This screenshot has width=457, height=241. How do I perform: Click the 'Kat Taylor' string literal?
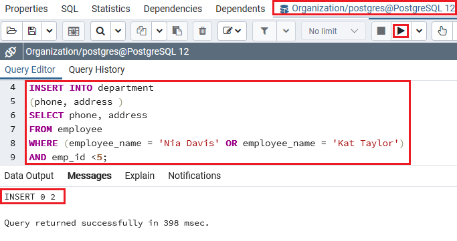pos(365,144)
